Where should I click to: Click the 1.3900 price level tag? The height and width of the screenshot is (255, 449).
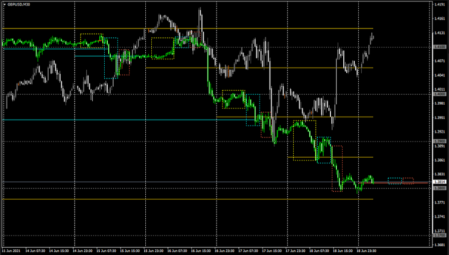click(440, 141)
